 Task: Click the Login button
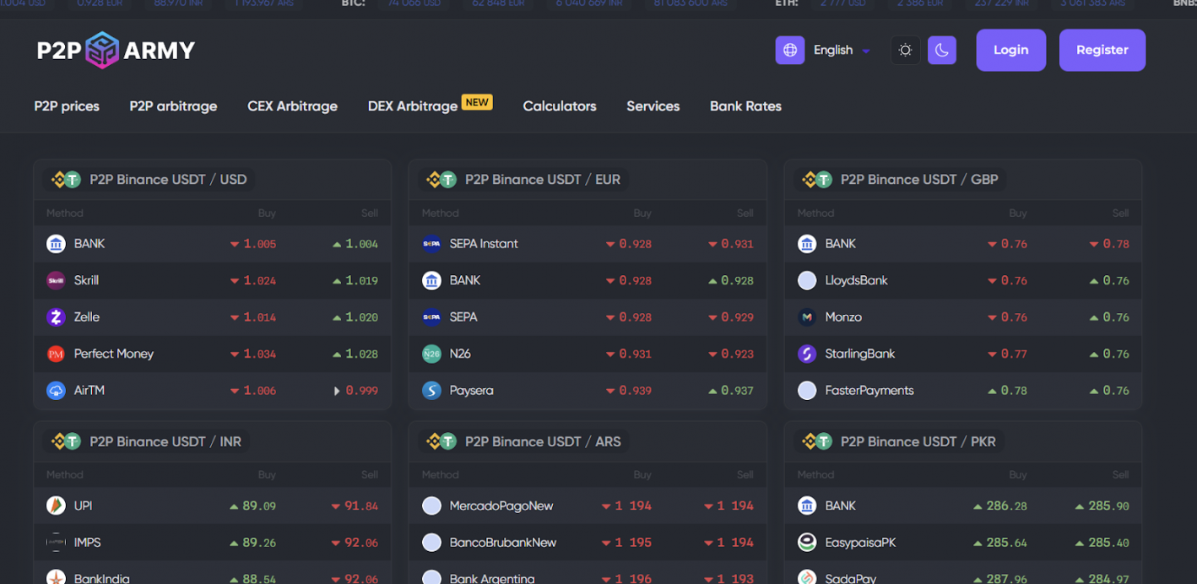(x=1011, y=50)
